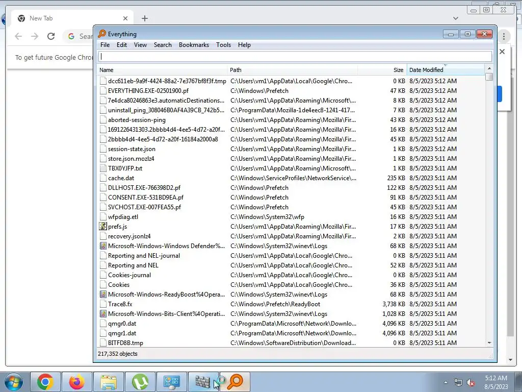Open the Control Panel taskbar icon
The height and width of the screenshot is (392, 522).
172,382
